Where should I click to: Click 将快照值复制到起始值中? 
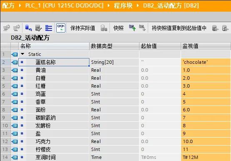pyautogui.click(x=179, y=28)
